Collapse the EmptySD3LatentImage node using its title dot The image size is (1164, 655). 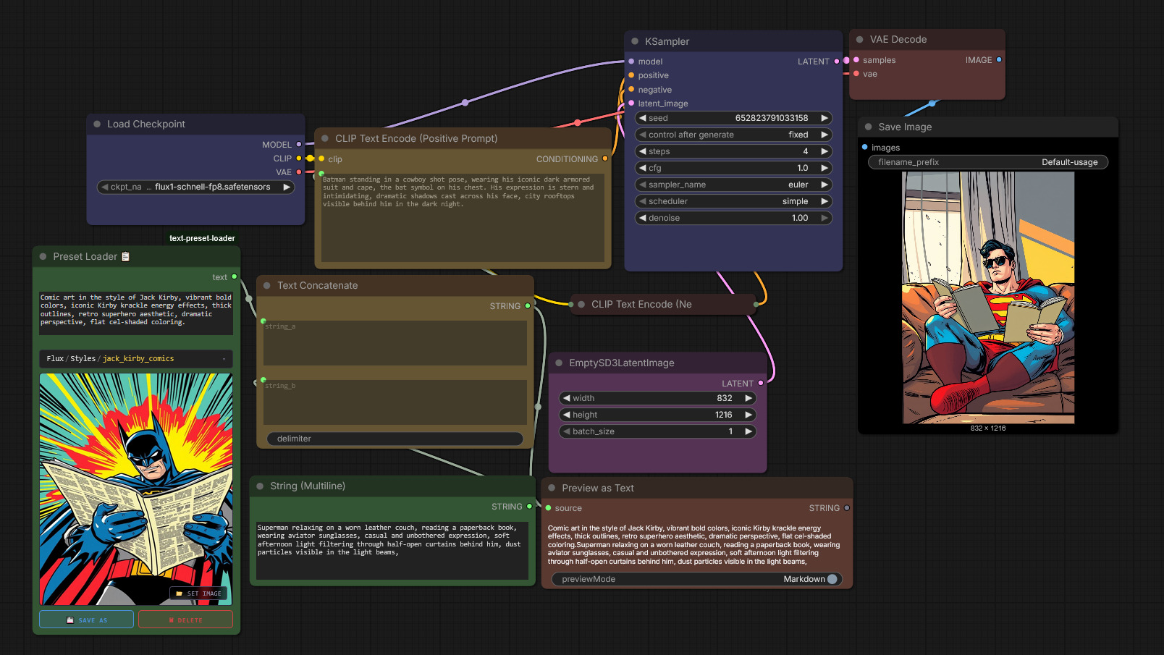click(559, 363)
